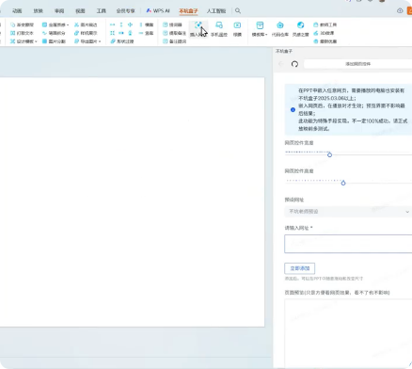Image resolution: width=412 pixels, height=369 pixels.
Task: Switch to the 工具 ribbon tab
Action: (x=101, y=11)
